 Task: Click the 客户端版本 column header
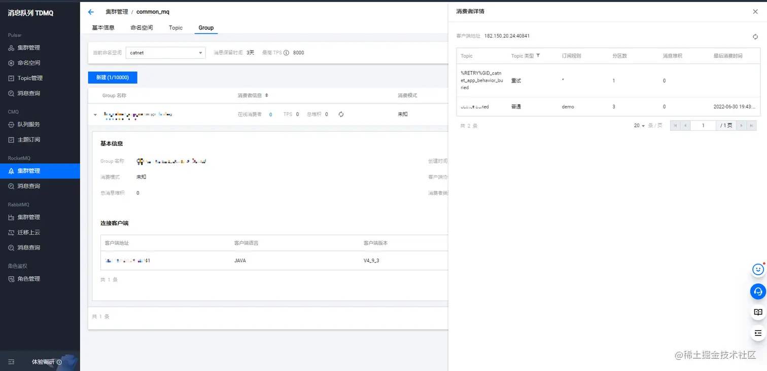click(x=376, y=243)
